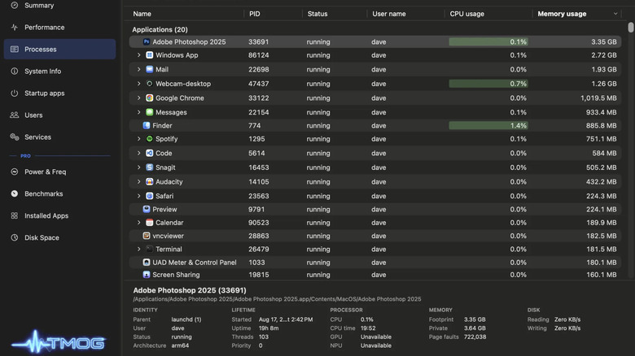635x356 pixels.
Task: Expand the Calendar process row
Action: coord(138,223)
